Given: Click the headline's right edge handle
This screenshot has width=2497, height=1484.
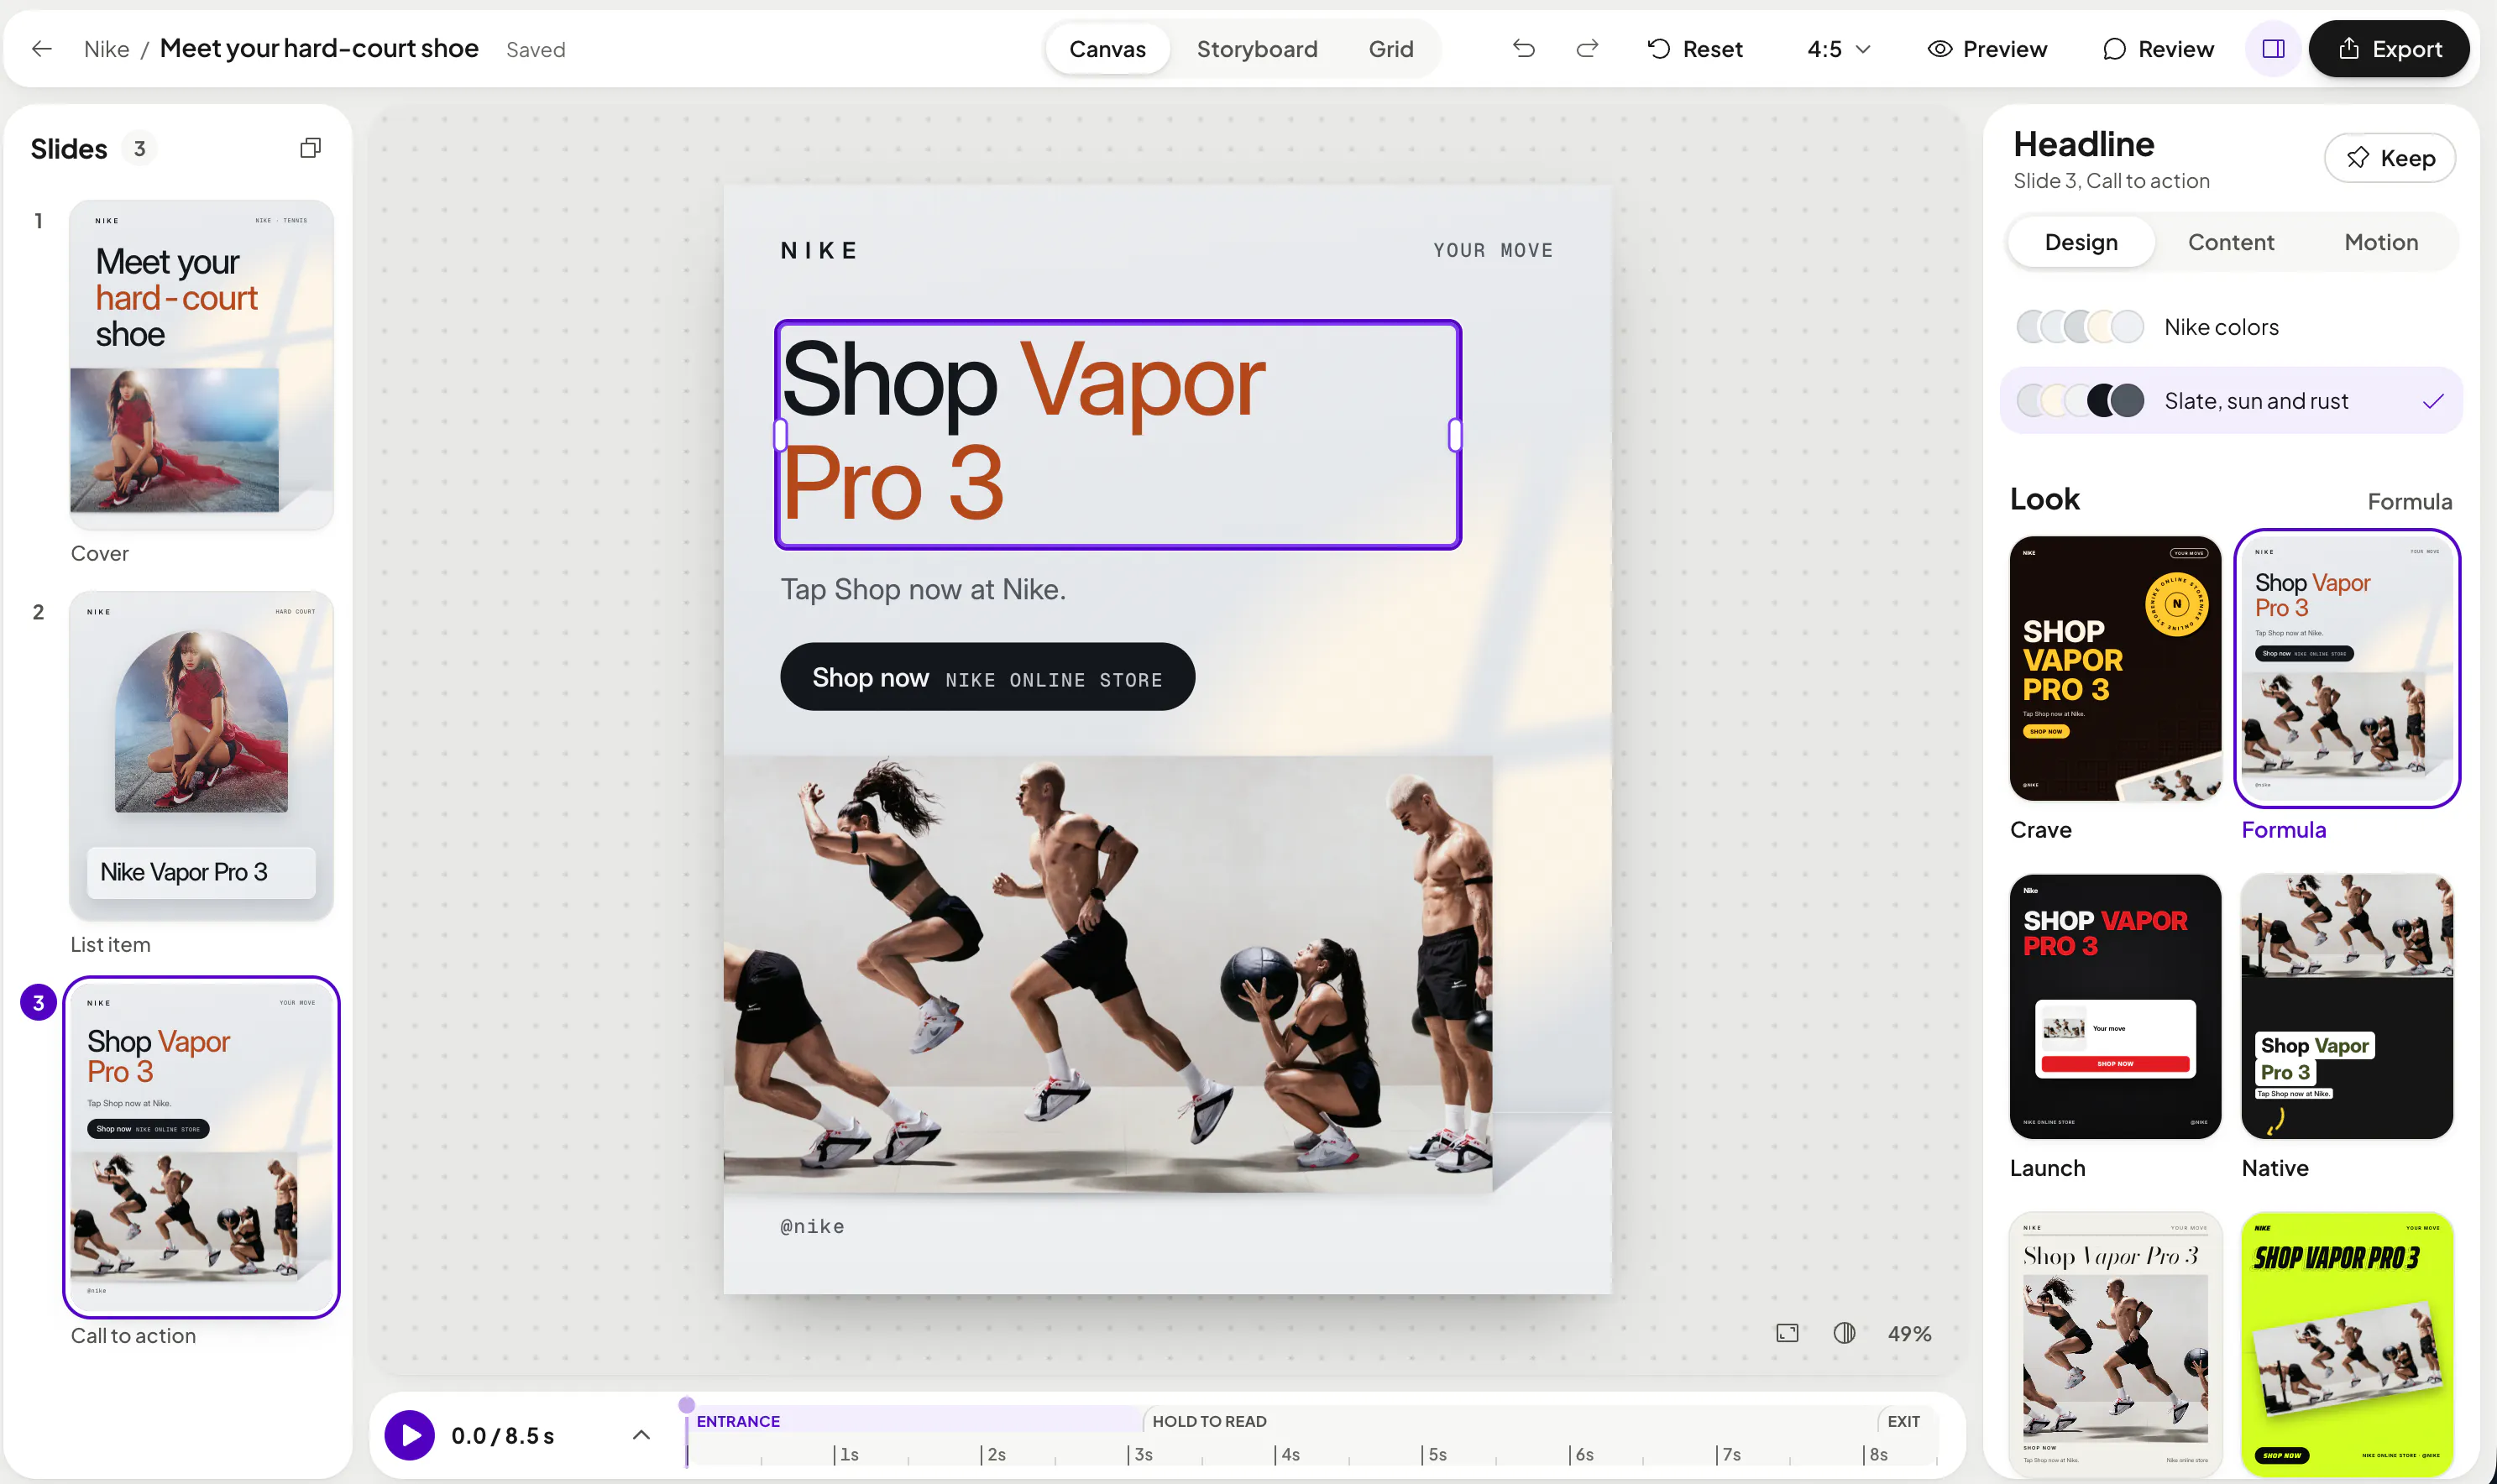Looking at the screenshot, I should [1455, 434].
